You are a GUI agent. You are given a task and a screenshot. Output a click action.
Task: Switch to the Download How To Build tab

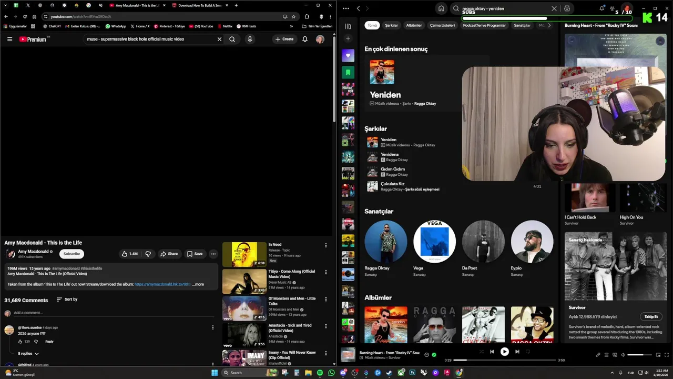coord(199,5)
